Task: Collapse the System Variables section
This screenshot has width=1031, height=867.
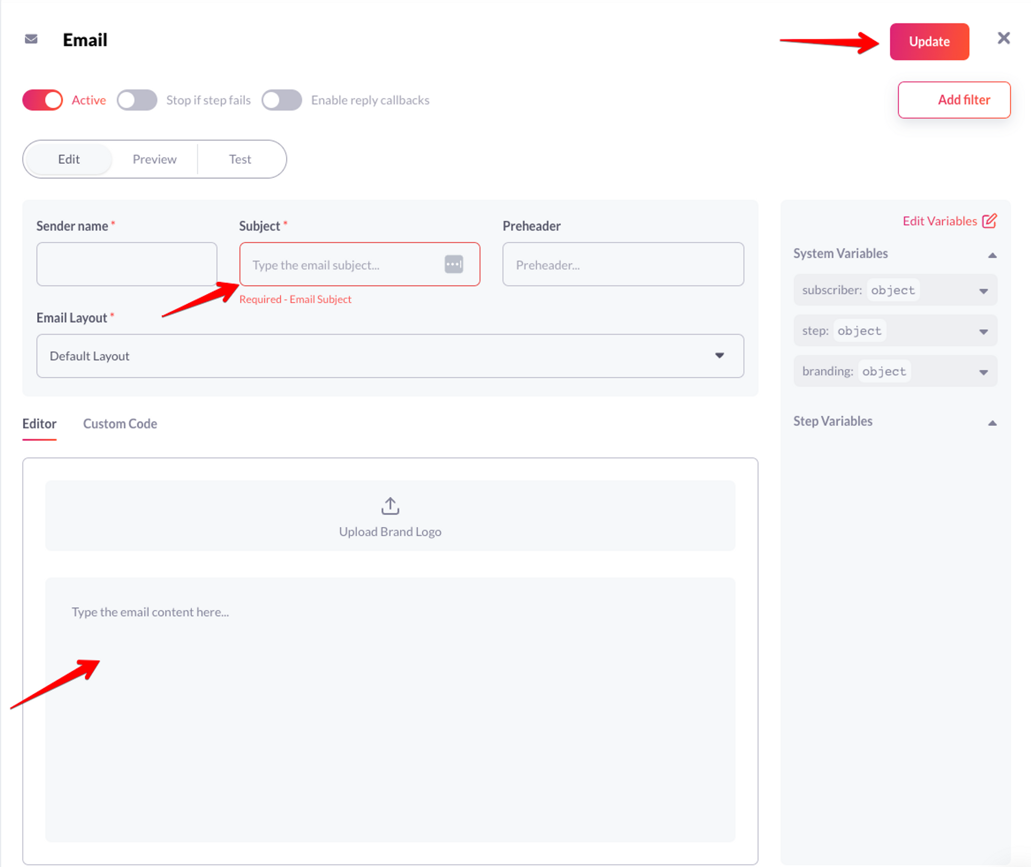Action: click(992, 255)
